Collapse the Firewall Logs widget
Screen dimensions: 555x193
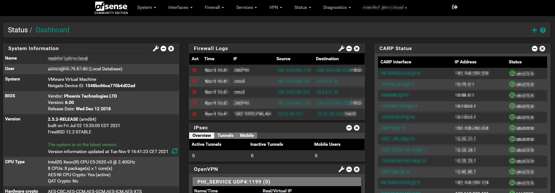tap(349, 48)
